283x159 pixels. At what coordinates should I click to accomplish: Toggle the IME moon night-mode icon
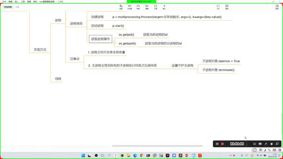click(x=265, y=150)
